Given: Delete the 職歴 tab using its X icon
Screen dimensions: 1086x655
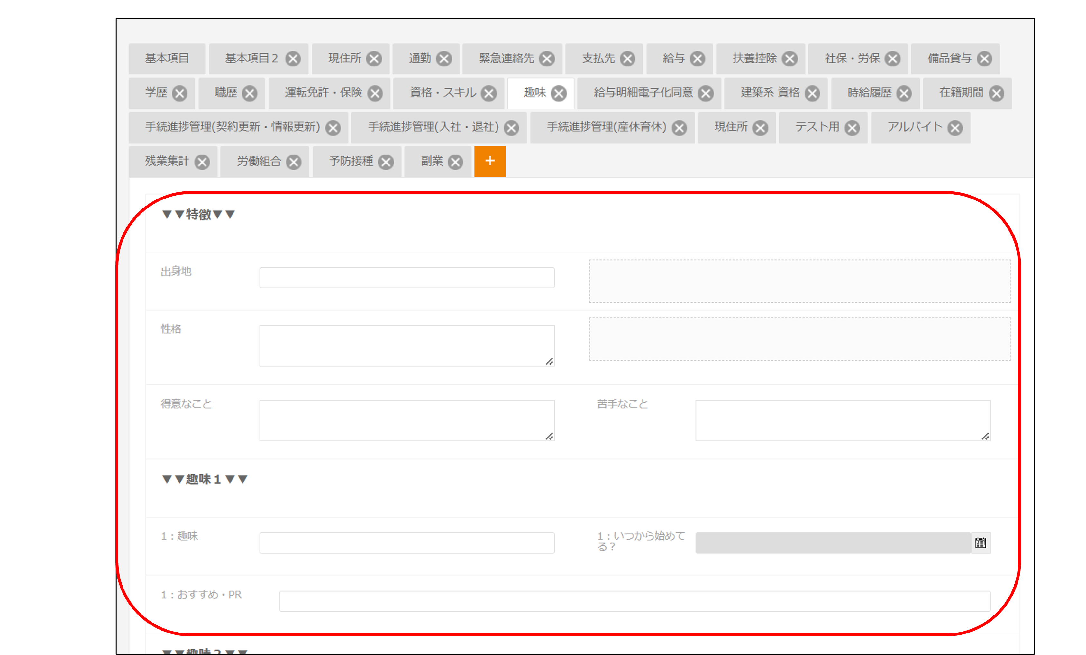Looking at the screenshot, I should 250,93.
